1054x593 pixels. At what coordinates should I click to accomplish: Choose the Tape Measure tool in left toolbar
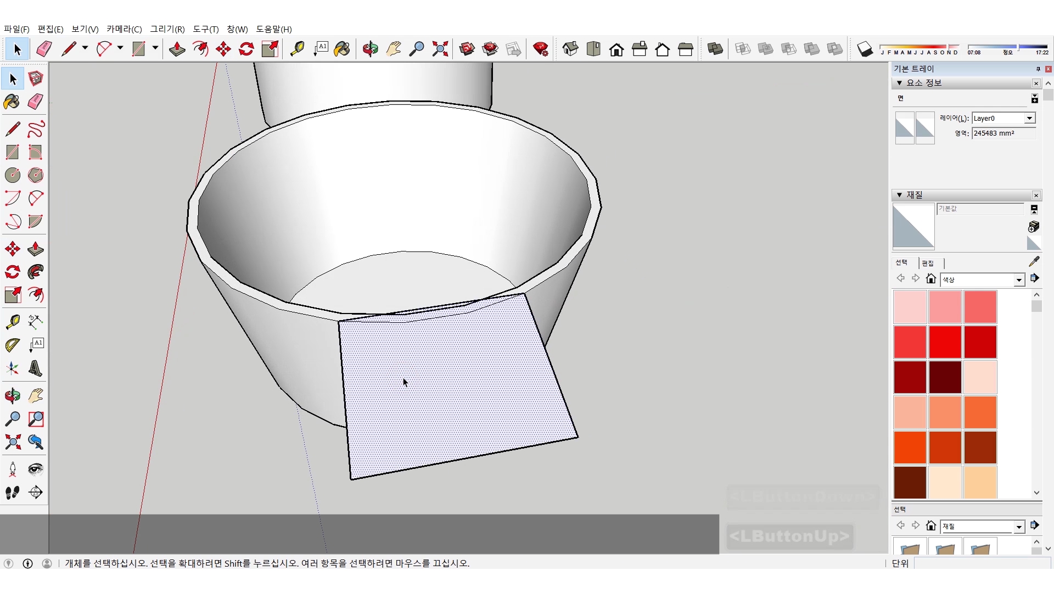[x=12, y=321]
